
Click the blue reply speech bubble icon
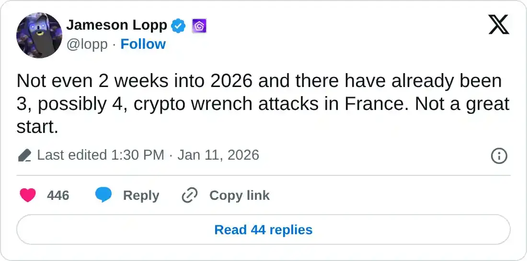103,195
